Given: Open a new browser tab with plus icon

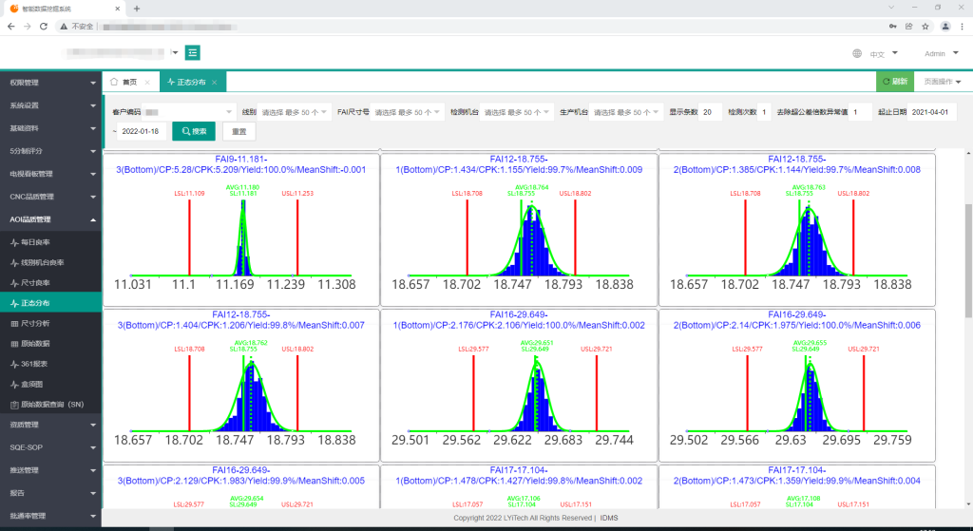Looking at the screenshot, I should point(137,8).
